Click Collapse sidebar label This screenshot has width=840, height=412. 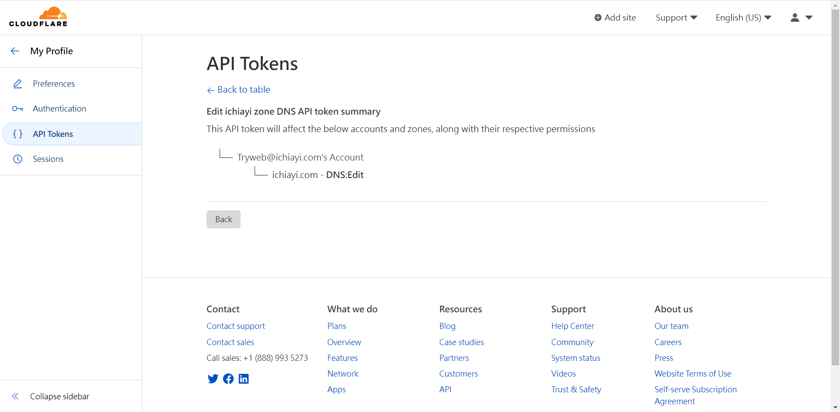coord(59,396)
